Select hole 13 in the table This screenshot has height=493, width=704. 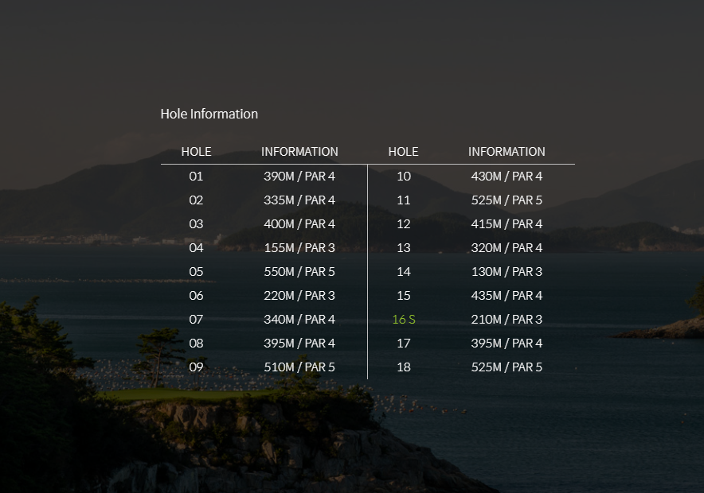[404, 248]
